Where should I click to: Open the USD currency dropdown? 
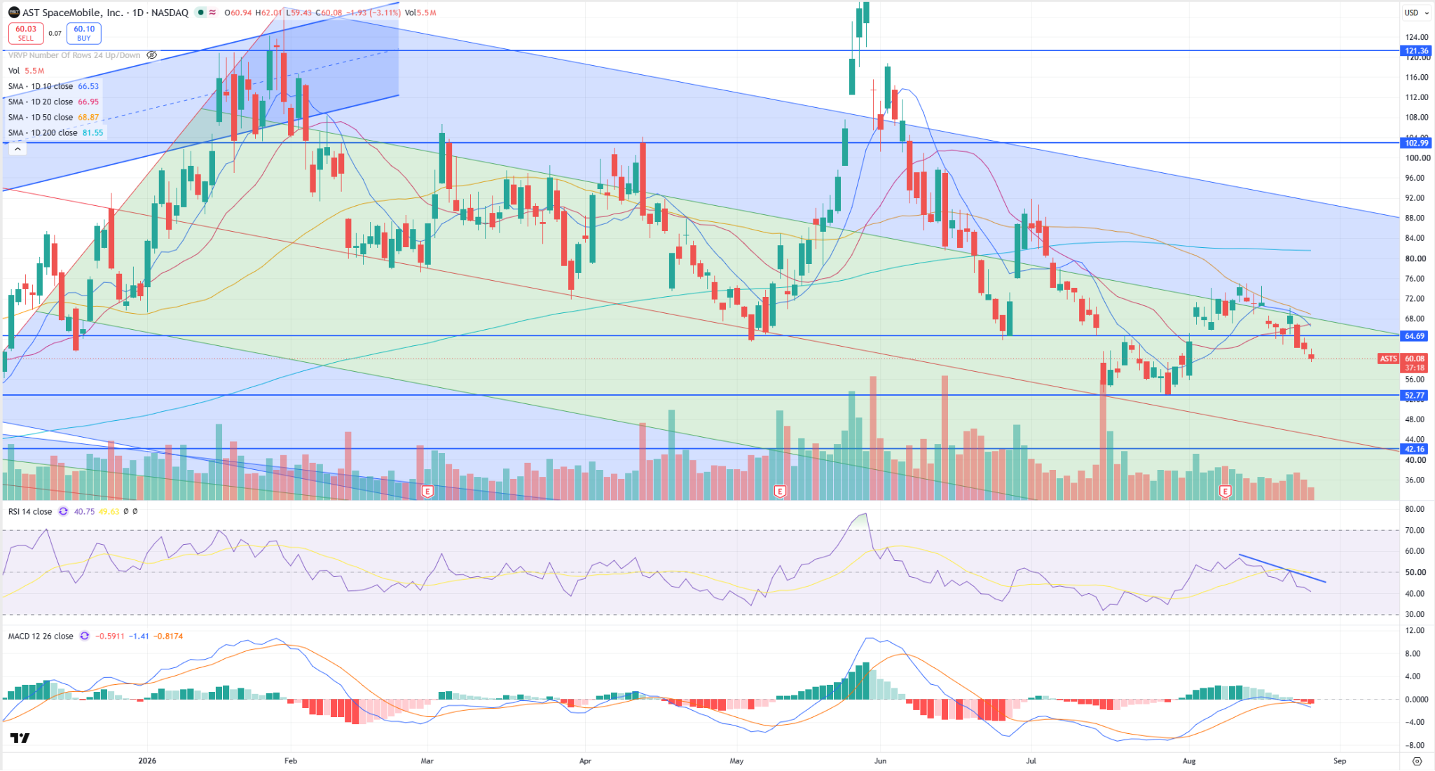point(1415,13)
